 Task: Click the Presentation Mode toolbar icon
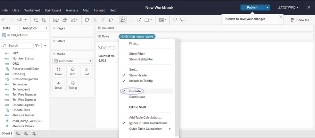183,20
